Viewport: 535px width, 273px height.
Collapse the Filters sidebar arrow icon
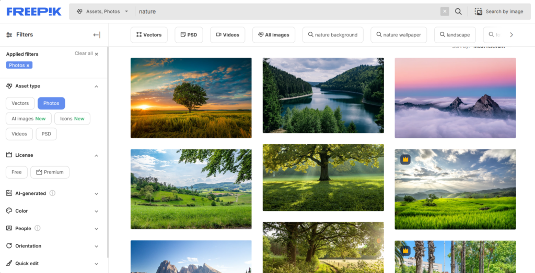point(97,35)
